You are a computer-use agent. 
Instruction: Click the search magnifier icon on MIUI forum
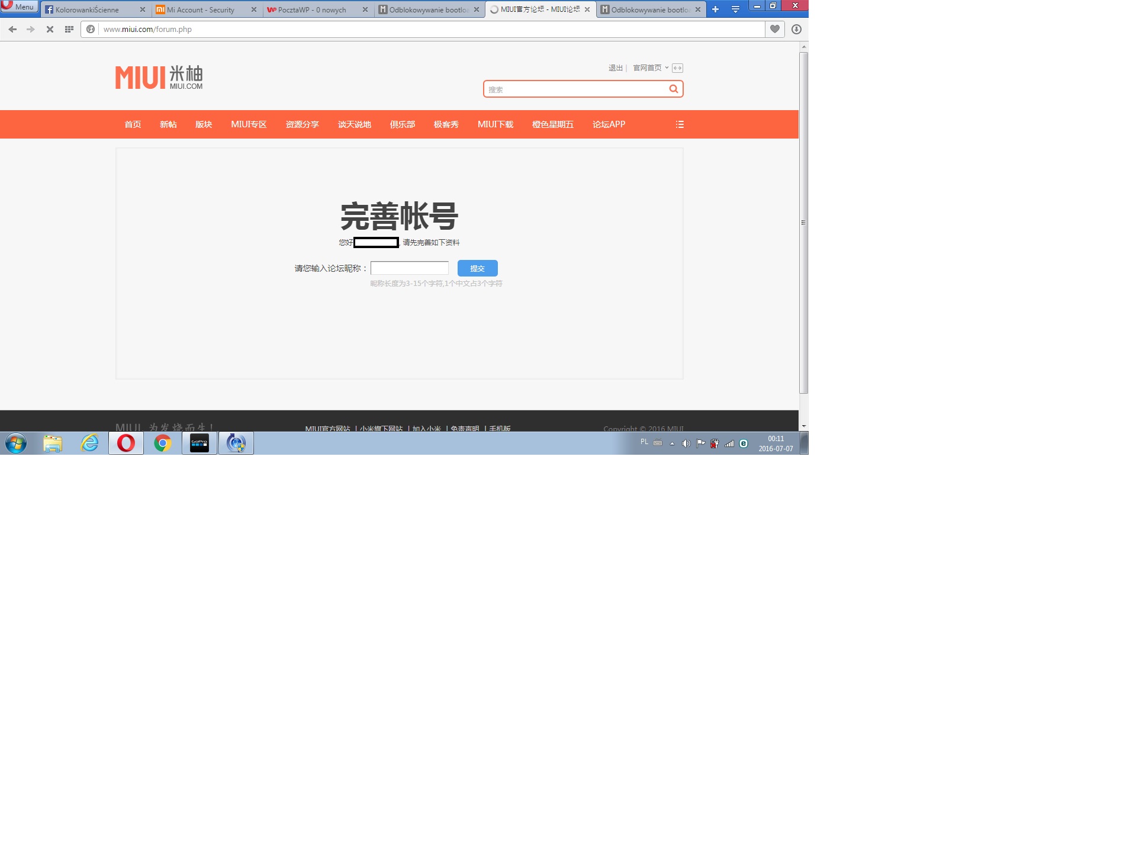[x=673, y=89]
